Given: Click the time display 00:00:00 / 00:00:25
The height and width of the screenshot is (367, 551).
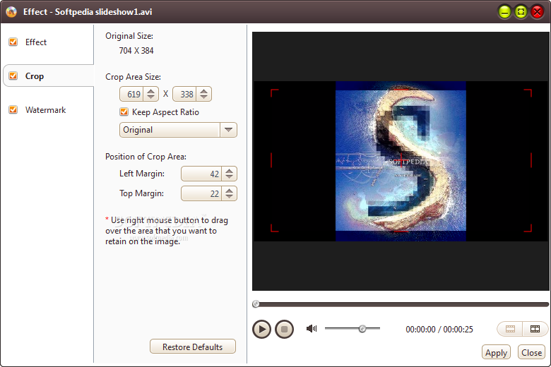Looking at the screenshot, I should click(x=439, y=330).
